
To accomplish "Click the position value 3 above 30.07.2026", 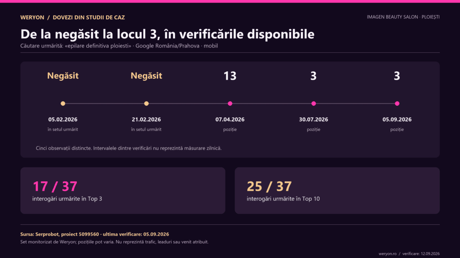I will pyautogui.click(x=314, y=76).
